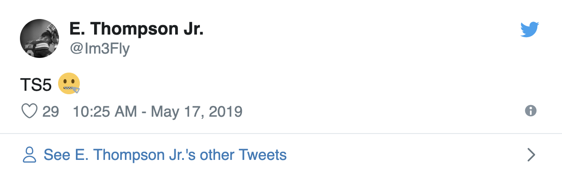This screenshot has width=562, height=172.
Task: Like the tweet with the heart icon
Action: pyautogui.click(x=29, y=111)
